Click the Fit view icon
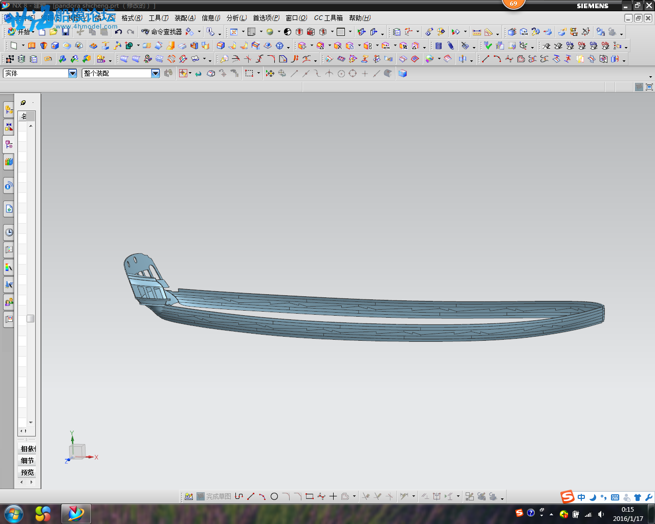Viewport: 655px width, 524px height. coord(234,32)
